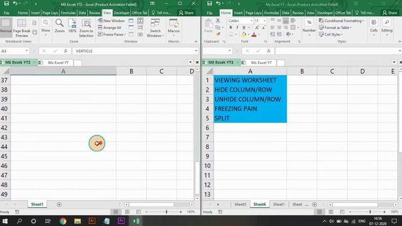Set zoom to 100% in View ribbon

pyautogui.click(x=72, y=26)
